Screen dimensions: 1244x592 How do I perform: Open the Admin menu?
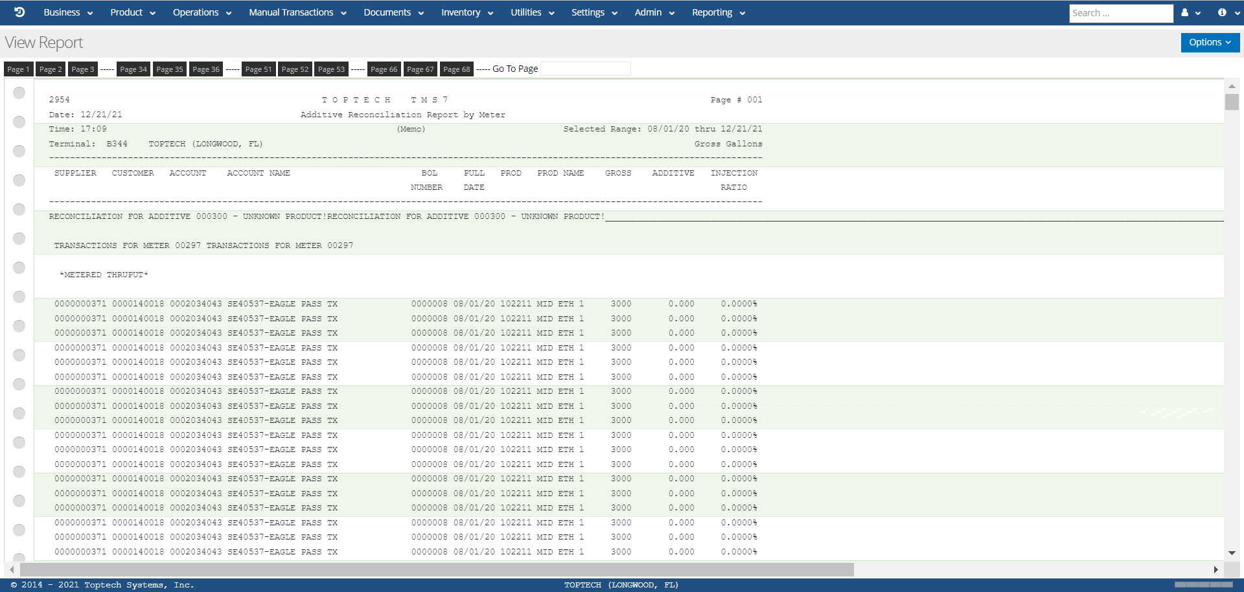(655, 12)
